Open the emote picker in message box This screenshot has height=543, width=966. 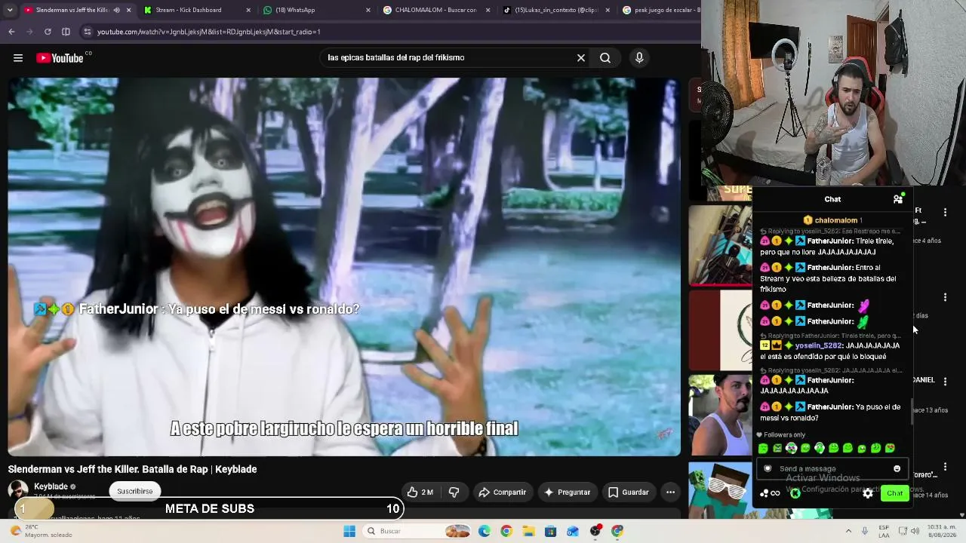(x=897, y=469)
